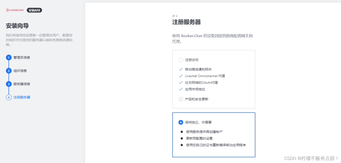Select the 注册访问 radio button
Screen dimensions: 341x163
[x=181, y=60]
